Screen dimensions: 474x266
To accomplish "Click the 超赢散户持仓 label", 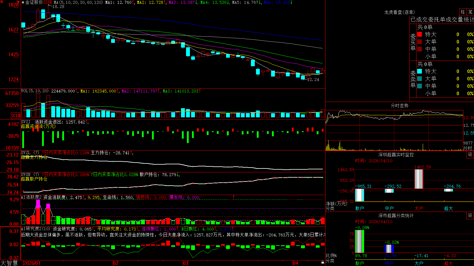I will 34,179.
